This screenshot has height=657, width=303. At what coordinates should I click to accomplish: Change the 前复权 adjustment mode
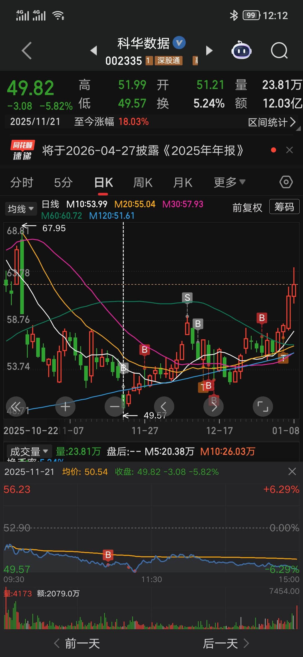247,207
